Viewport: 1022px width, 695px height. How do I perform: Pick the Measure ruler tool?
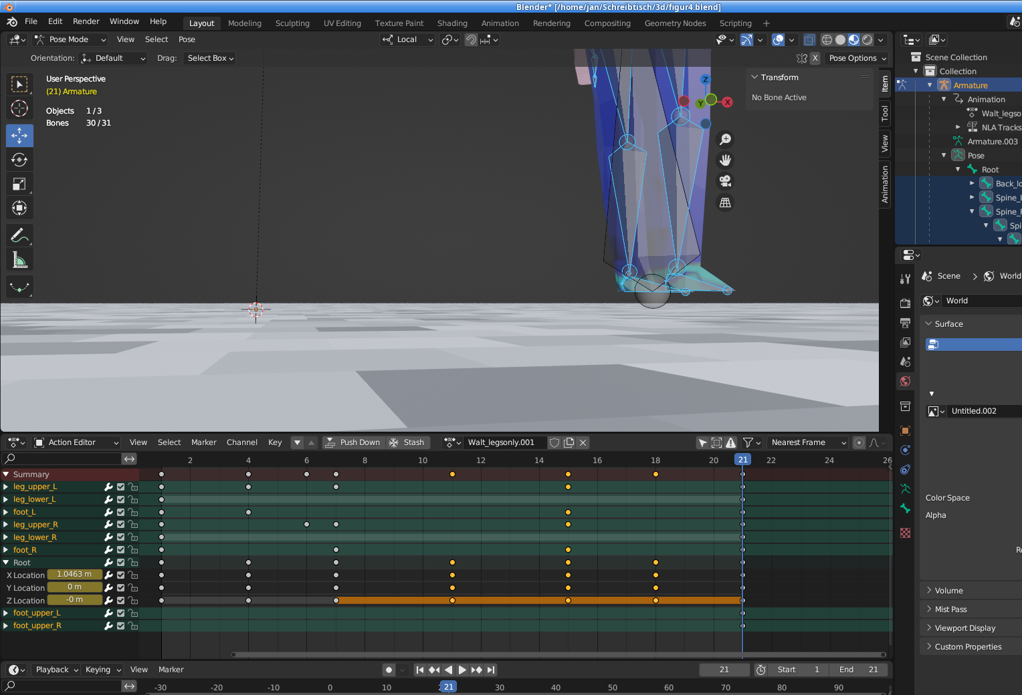click(19, 260)
